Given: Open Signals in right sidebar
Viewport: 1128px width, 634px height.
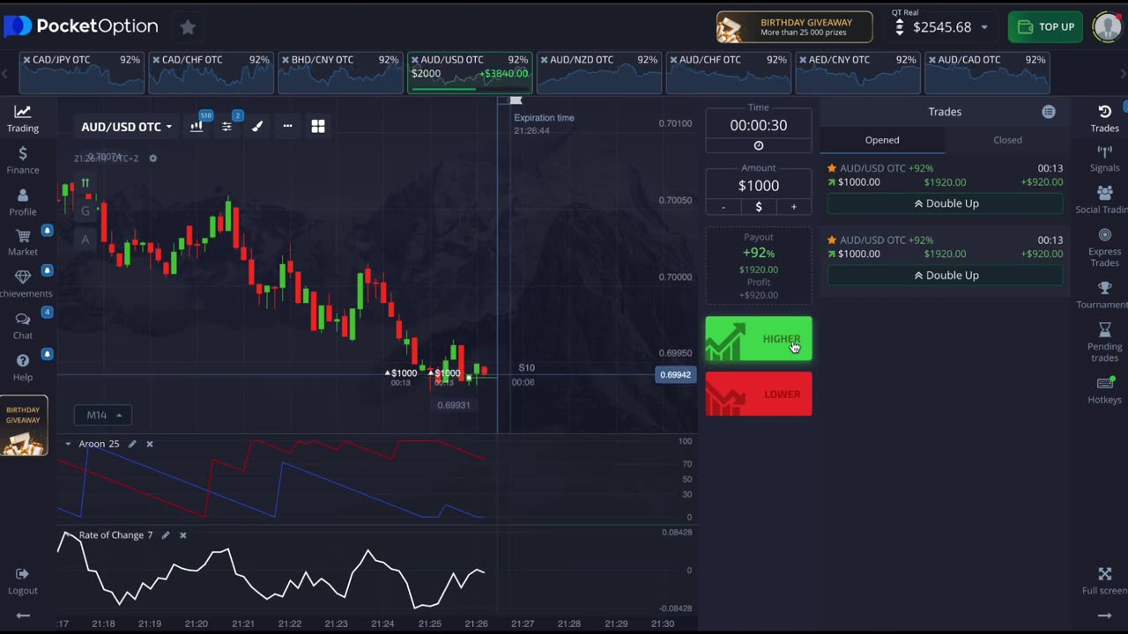Looking at the screenshot, I should pyautogui.click(x=1104, y=158).
